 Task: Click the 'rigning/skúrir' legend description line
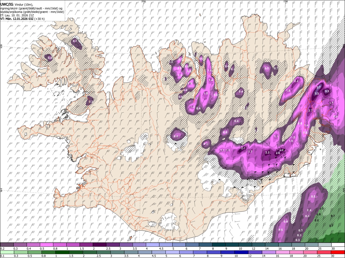click(32, 8)
